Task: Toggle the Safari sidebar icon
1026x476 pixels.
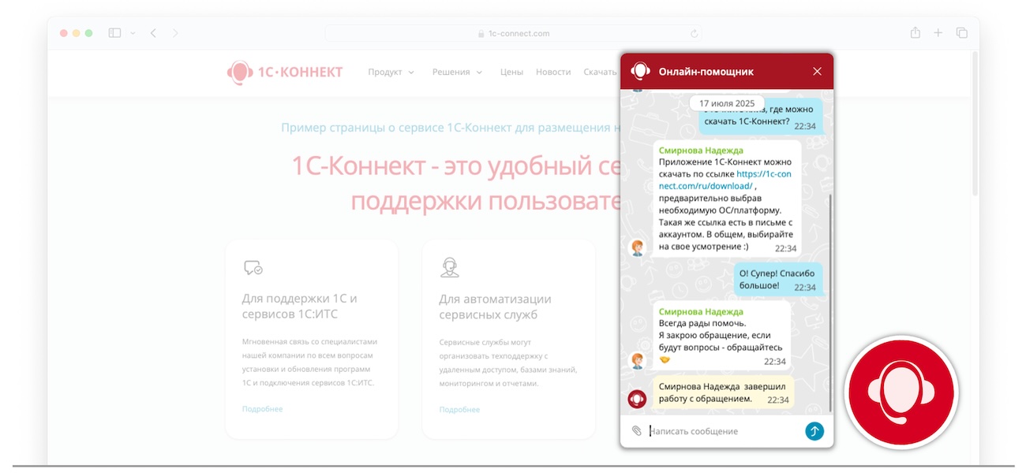Action: tap(114, 33)
